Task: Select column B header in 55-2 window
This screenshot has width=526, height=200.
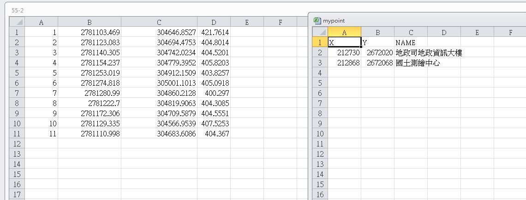Action: (90, 23)
